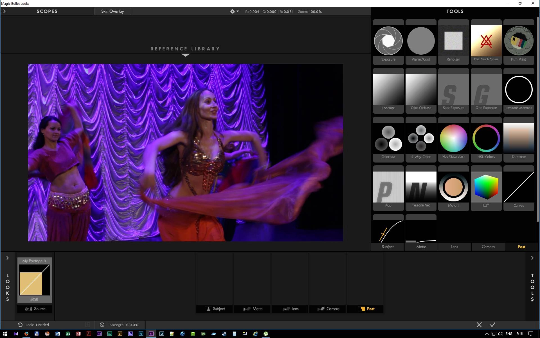Toggle the look bypass circle-slash icon

102,325
